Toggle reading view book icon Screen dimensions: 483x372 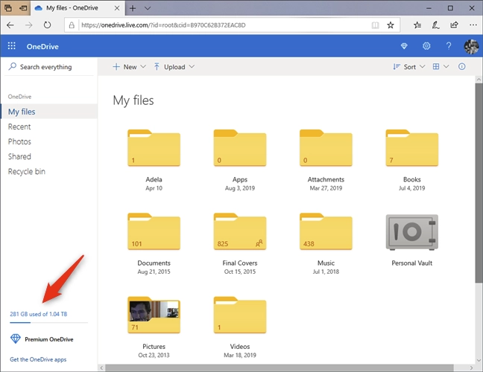[375, 25]
